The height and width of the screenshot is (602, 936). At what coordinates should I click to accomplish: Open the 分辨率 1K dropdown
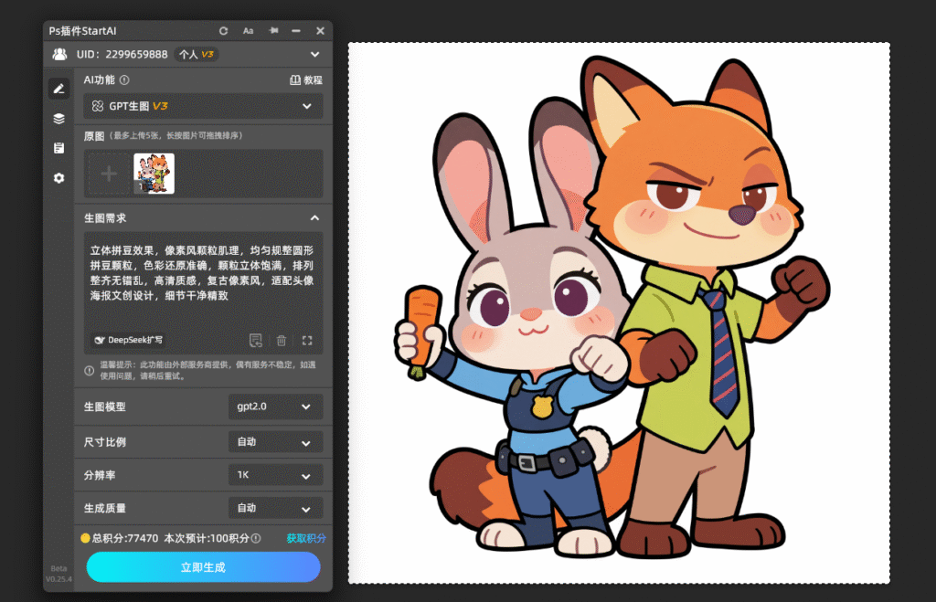click(275, 476)
